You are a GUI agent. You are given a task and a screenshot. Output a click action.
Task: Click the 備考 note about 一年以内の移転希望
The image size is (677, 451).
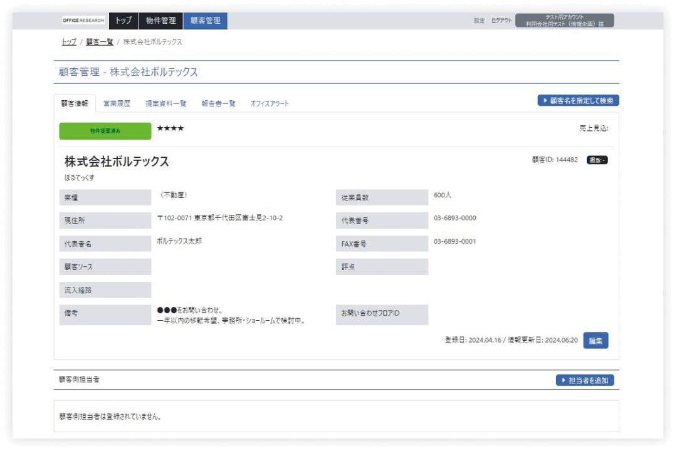click(x=231, y=321)
